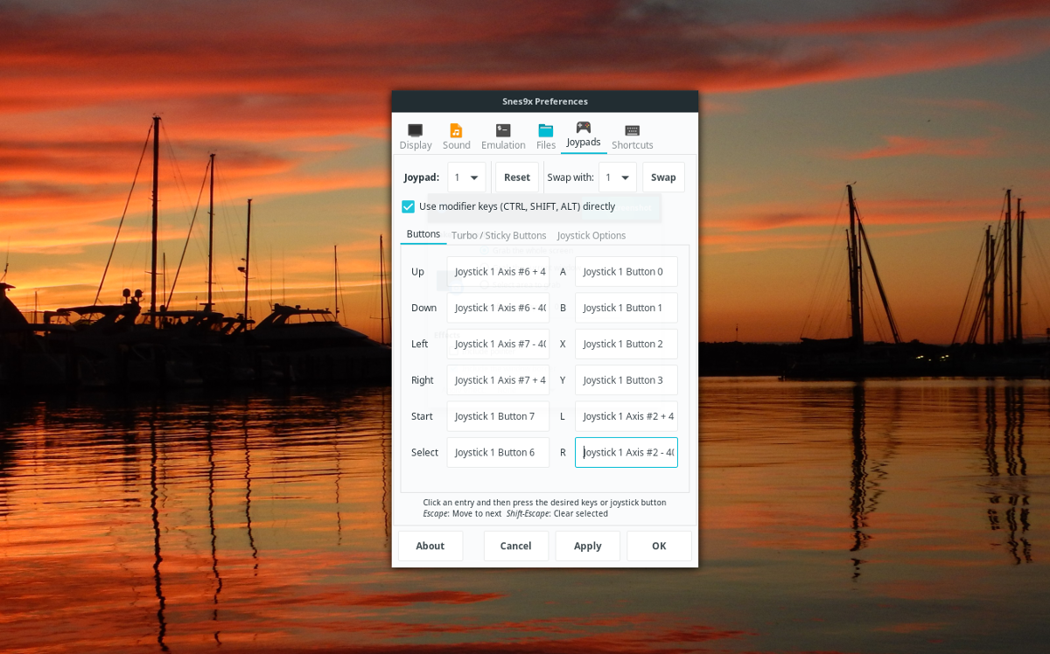Confirm preferences with OK
Viewport: 1050px width, 654px height.
[x=659, y=546]
